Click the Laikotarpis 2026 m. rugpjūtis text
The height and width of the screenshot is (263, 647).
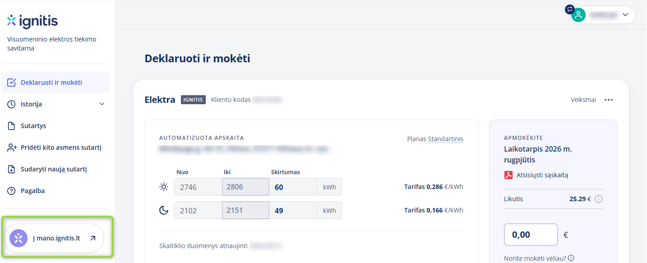(x=538, y=154)
